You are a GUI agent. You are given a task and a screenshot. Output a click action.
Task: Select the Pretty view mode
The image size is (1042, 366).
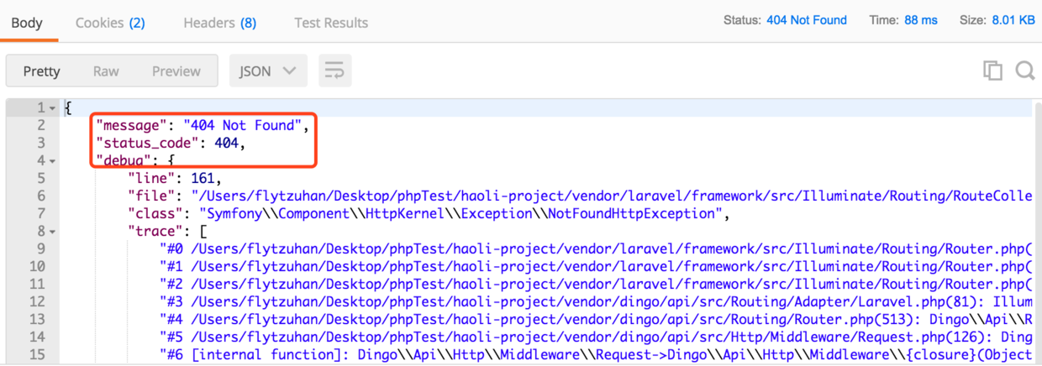click(x=41, y=71)
